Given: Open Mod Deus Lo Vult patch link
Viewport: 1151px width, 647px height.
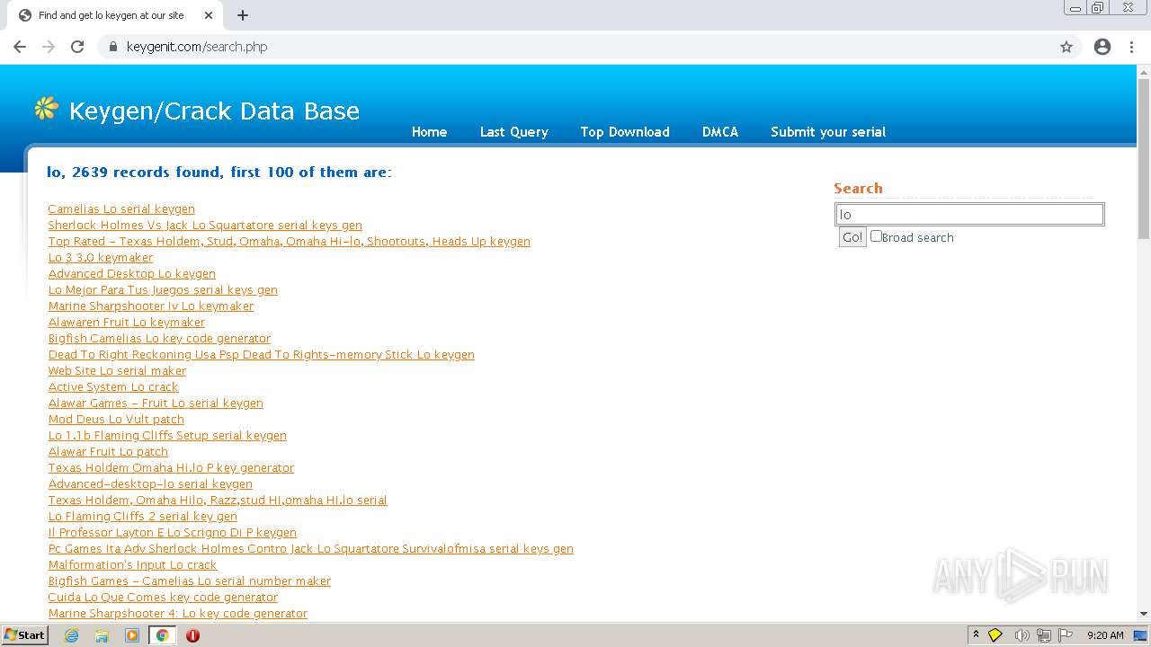Looking at the screenshot, I should coord(116,420).
